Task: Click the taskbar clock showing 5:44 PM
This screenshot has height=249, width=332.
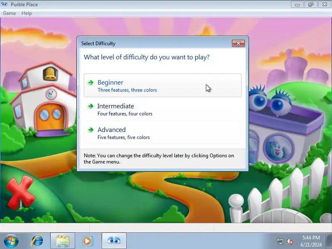Action: [x=311, y=241]
